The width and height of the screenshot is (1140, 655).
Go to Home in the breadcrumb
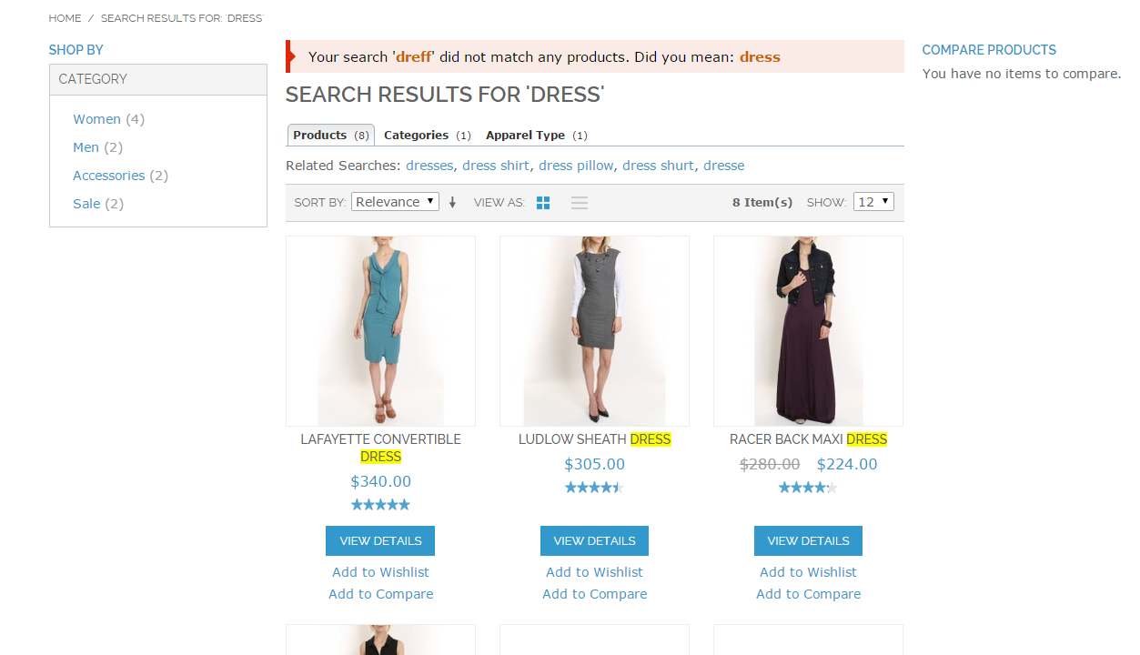coord(65,18)
